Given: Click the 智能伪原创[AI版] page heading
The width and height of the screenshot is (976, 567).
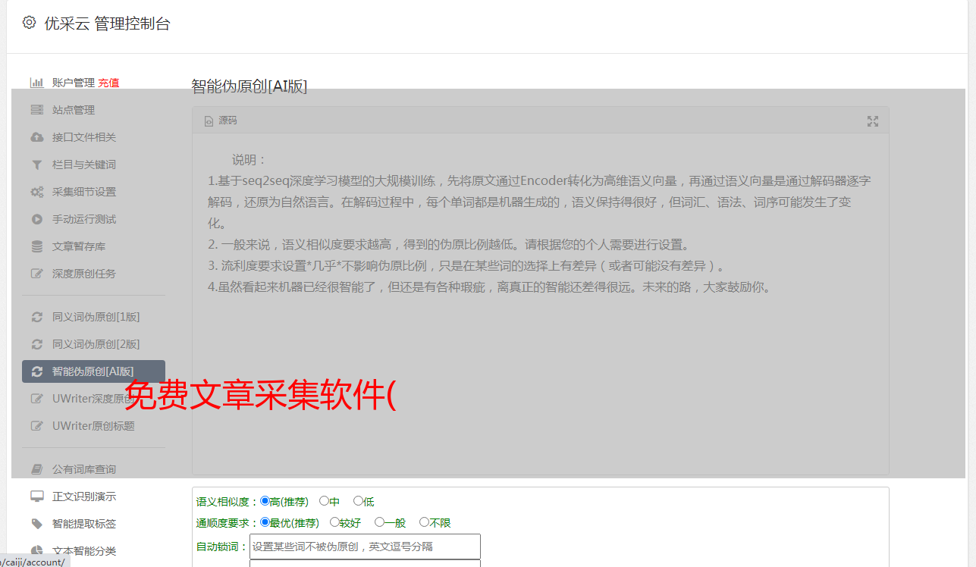Looking at the screenshot, I should (249, 86).
